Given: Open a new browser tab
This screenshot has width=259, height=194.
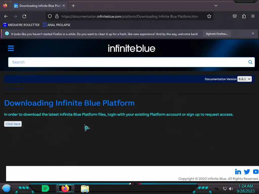Looking at the screenshot, I should 73,6.
